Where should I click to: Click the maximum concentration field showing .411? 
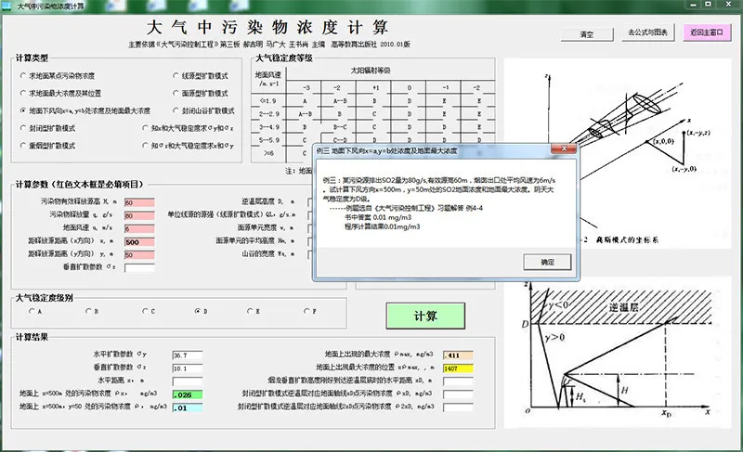pyautogui.click(x=458, y=355)
